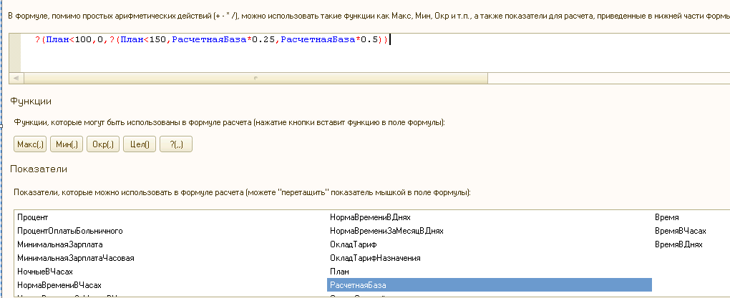Insert the Макс(,) function

[x=30, y=144]
